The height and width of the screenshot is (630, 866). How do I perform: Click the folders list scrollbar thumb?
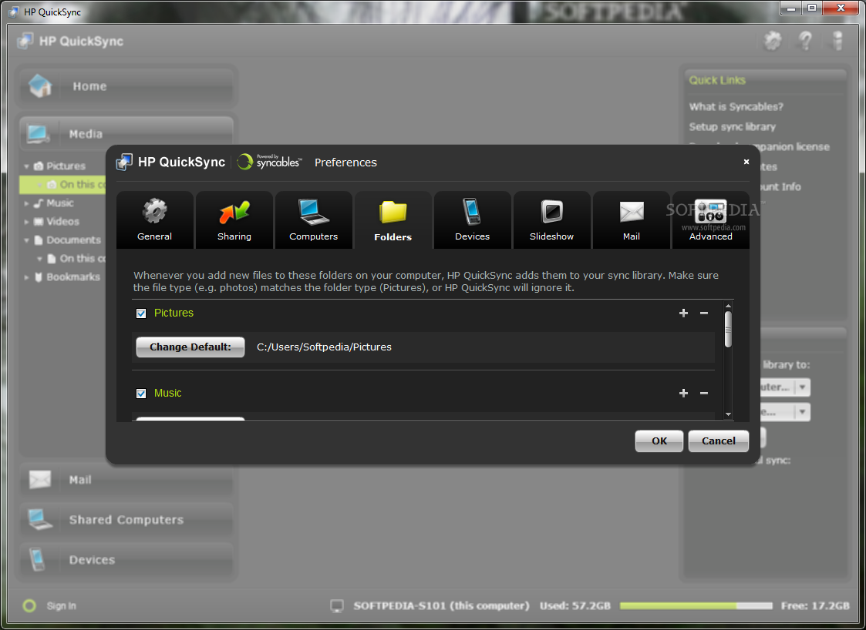point(728,330)
